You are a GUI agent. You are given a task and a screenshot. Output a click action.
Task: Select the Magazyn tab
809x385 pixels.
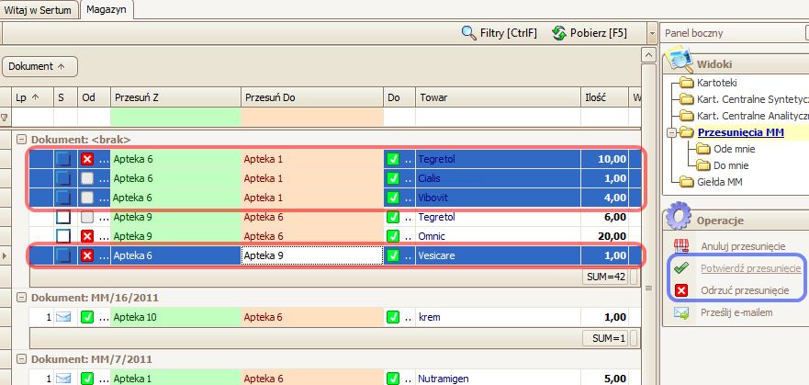pos(107,9)
